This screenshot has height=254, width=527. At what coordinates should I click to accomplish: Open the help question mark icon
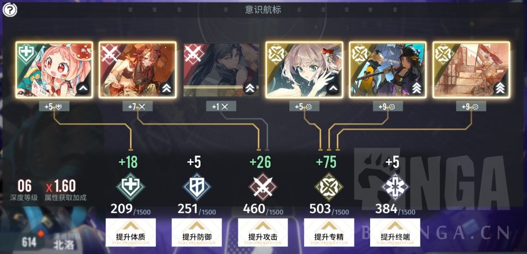point(10,10)
